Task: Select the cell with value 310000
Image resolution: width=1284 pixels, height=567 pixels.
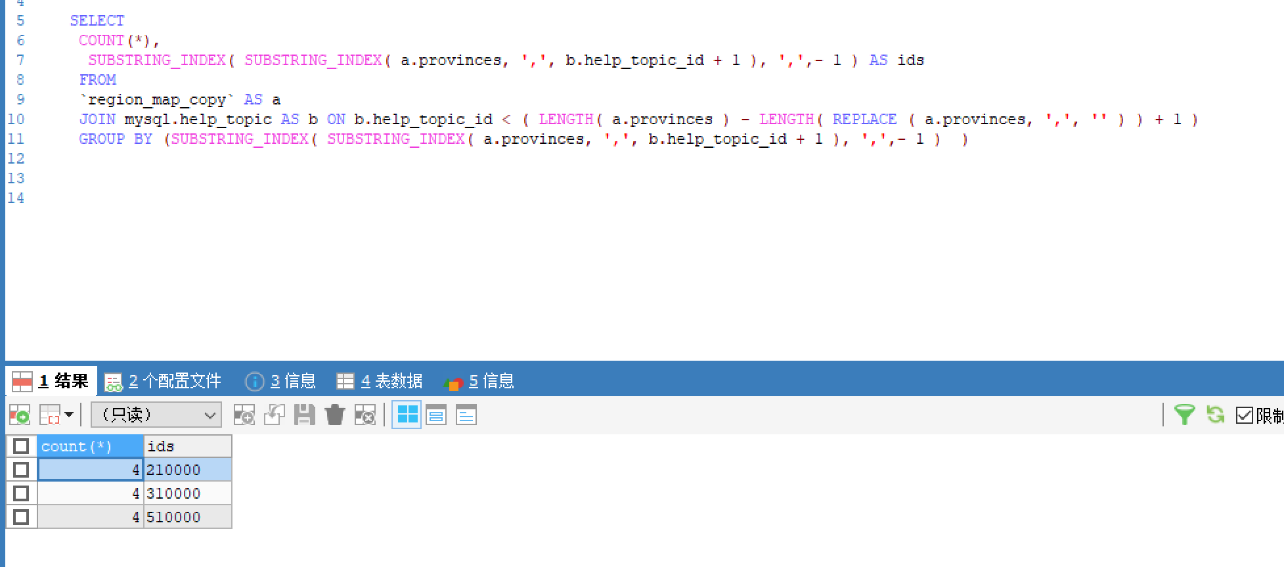Action: coord(188,493)
